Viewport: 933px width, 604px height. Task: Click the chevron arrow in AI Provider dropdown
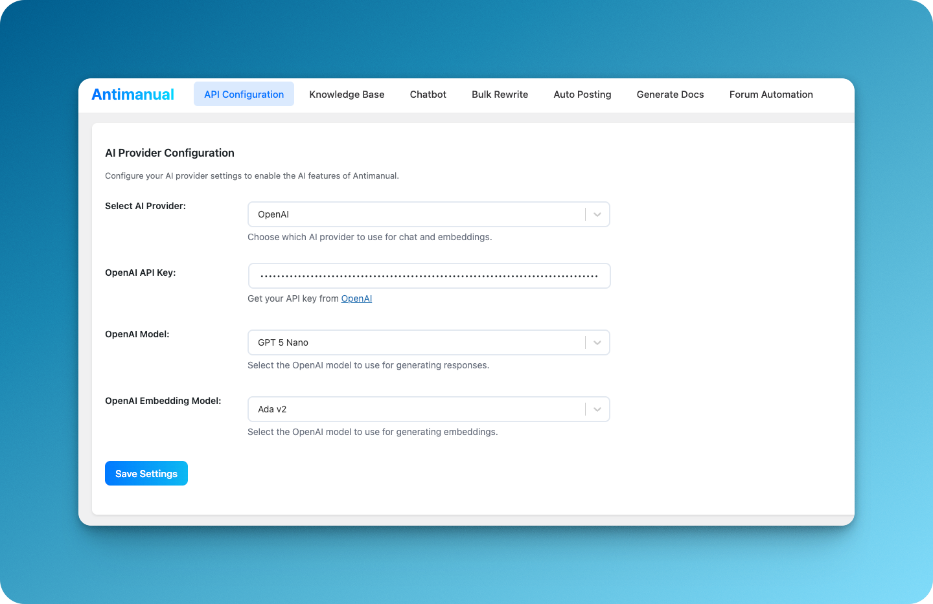coord(597,214)
